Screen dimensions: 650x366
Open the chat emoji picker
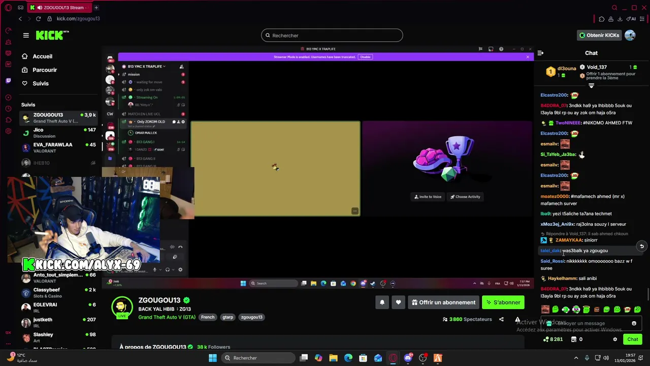[x=634, y=323]
